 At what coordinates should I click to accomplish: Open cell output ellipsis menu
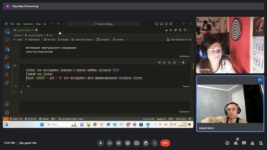pos(15,92)
